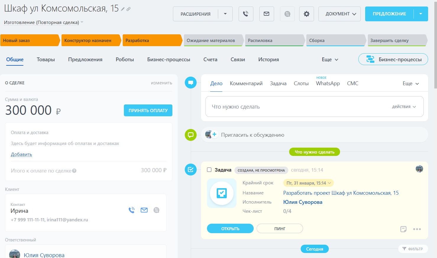Click the envelope email icon in top toolbar
This screenshot has width=437, height=258.
[266, 14]
